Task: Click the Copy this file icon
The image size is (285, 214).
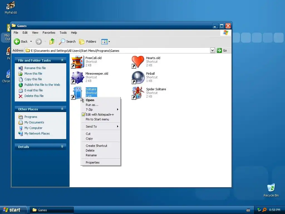Action: coord(21,79)
